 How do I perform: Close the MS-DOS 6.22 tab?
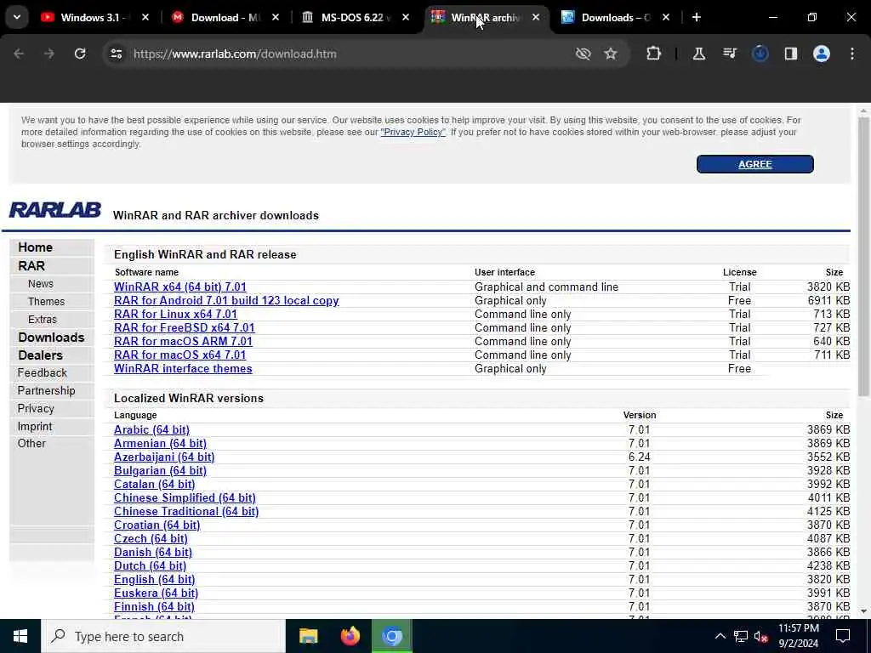(406, 18)
